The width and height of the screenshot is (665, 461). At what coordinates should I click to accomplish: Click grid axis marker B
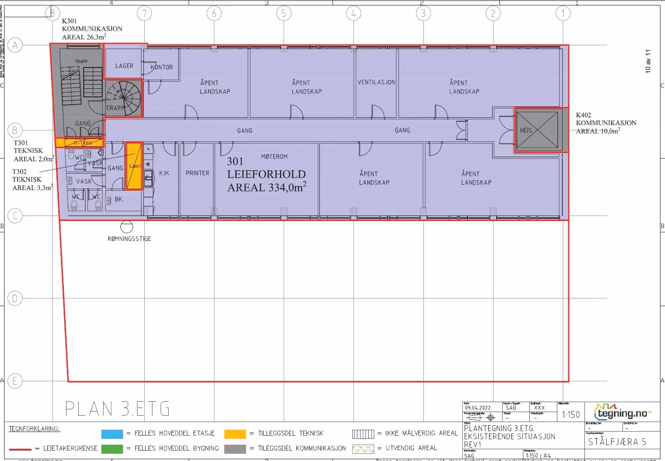coord(15,130)
